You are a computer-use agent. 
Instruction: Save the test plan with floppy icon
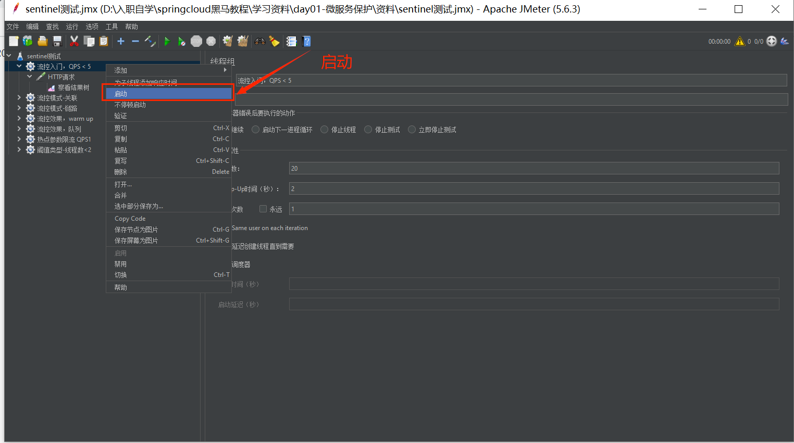[x=57, y=41]
